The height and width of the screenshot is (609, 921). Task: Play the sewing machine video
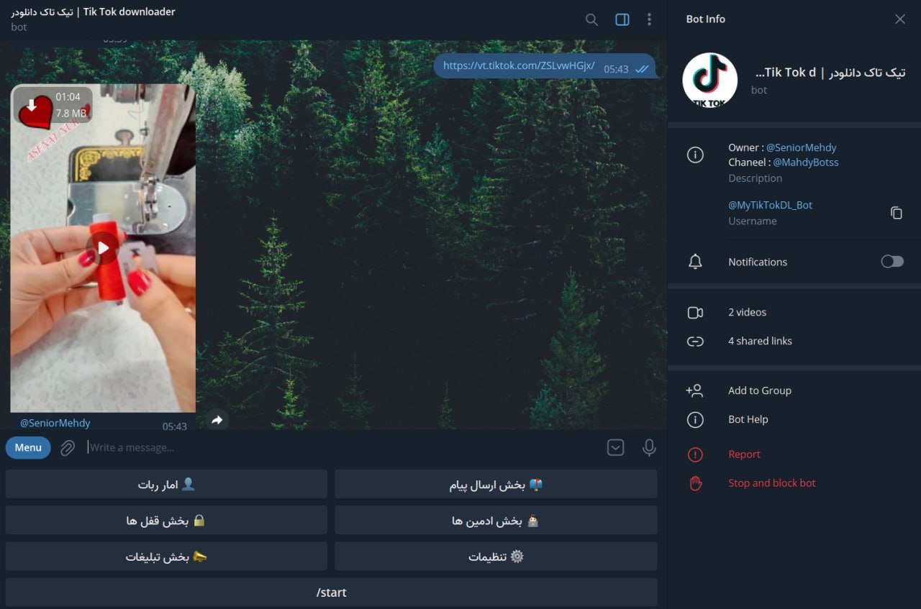coord(103,248)
